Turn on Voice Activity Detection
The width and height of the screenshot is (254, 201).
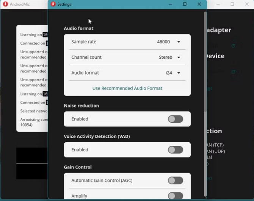(175, 150)
